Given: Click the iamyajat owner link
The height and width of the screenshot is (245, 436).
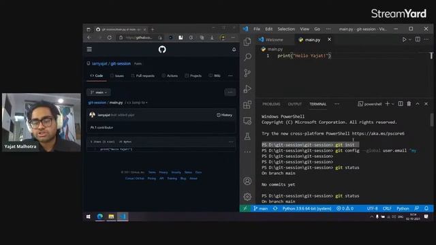Looking at the screenshot, I should pos(99,63).
